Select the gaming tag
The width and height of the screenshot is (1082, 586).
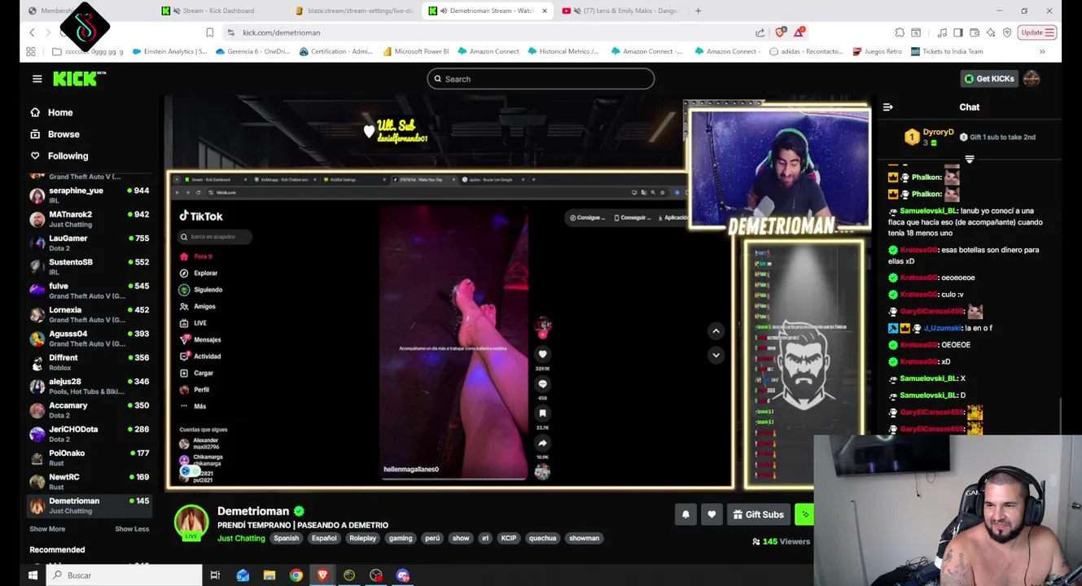[x=401, y=538]
